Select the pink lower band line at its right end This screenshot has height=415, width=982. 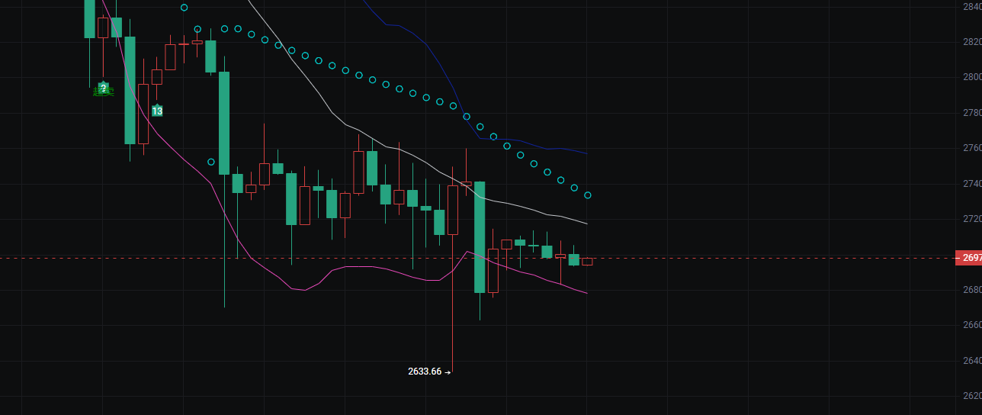(x=585, y=293)
